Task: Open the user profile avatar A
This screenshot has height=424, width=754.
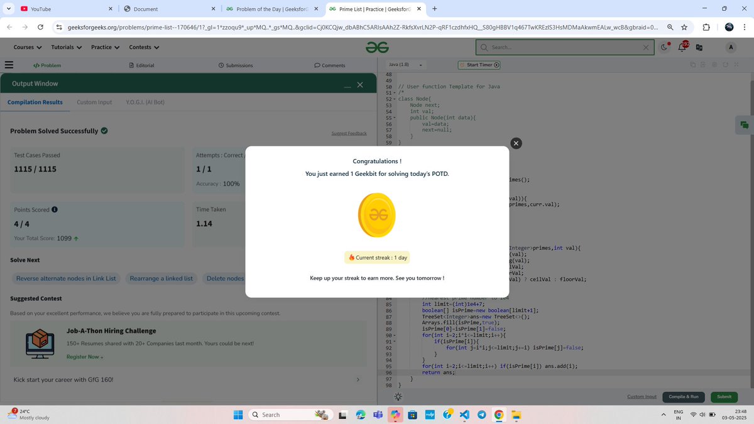Action: [x=731, y=47]
